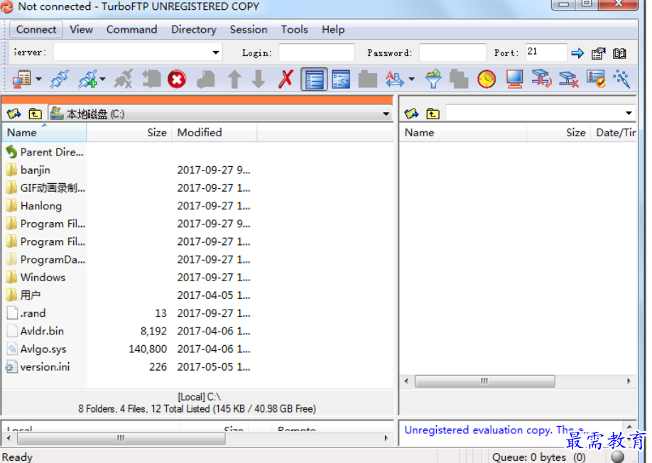Click the queue pane horizontal scrollbar thumb
The height and width of the screenshot is (463, 652).
coord(121,438)
